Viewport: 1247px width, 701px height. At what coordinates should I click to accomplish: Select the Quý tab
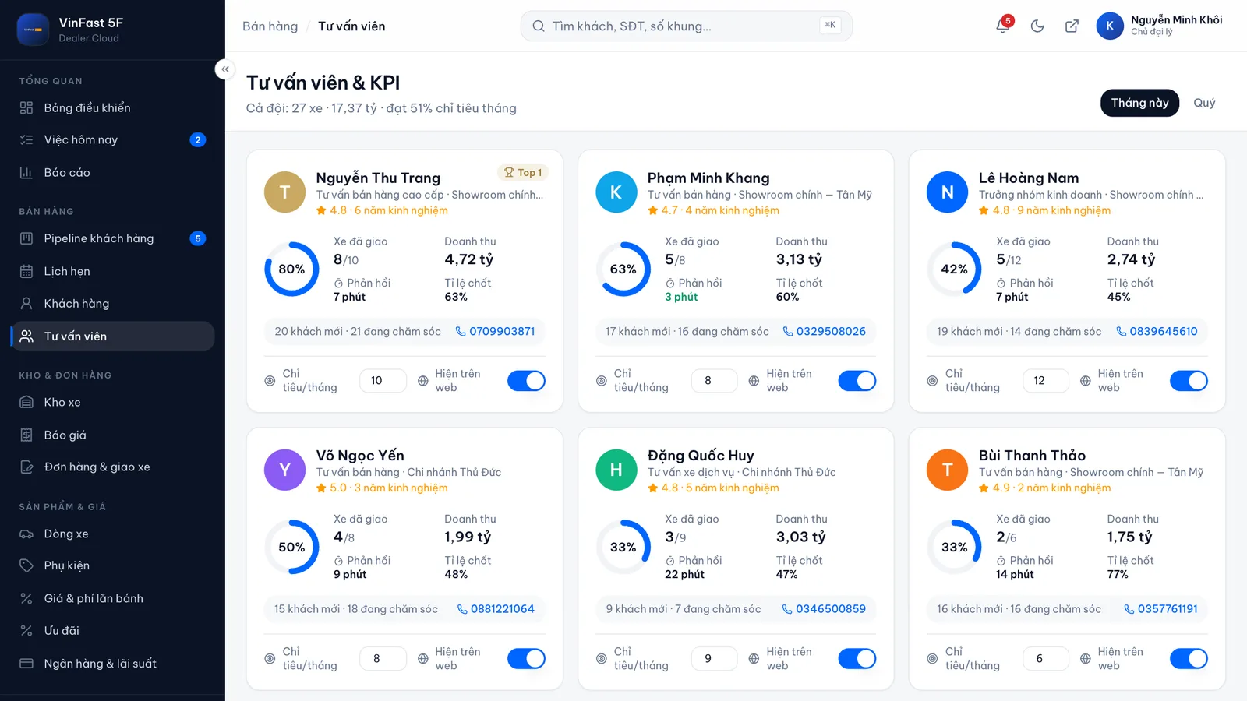pyautogui.click(x=1204, y=103)
